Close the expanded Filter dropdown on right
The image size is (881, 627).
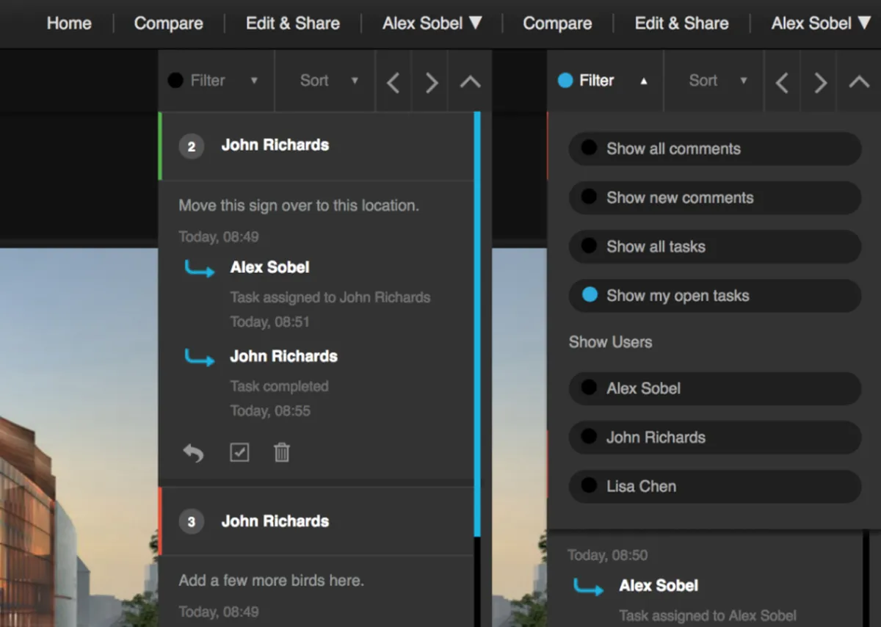[605, 81]
